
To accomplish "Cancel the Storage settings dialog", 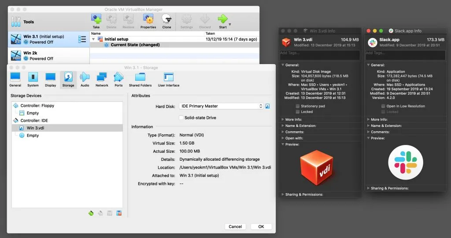I will coord(235,227).
